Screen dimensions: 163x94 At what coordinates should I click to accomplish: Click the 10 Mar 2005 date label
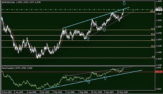click(x=6, y=92)
